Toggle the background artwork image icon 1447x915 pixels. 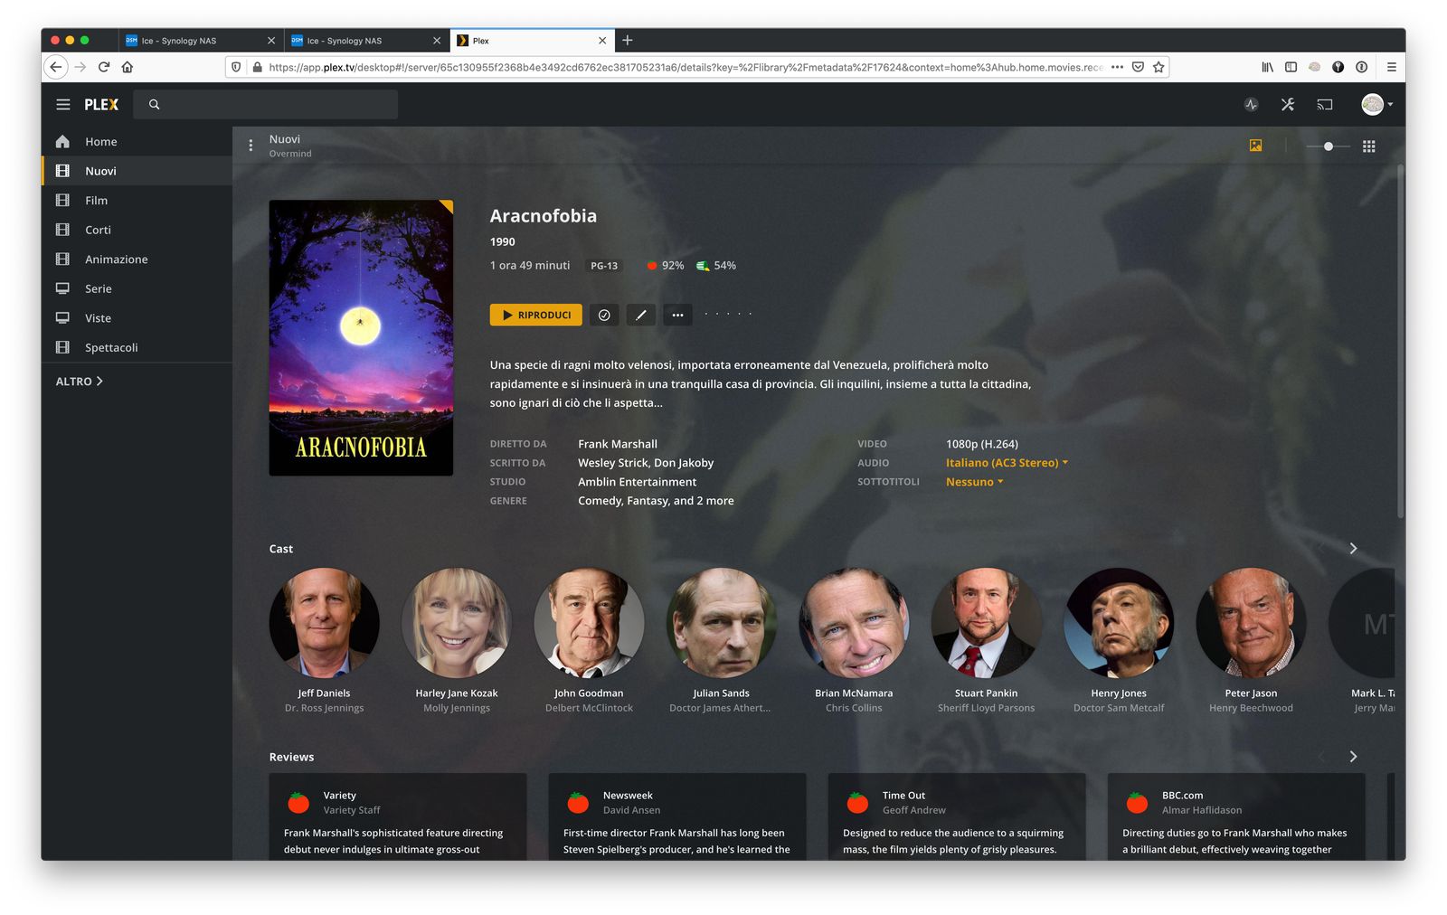1255,146
